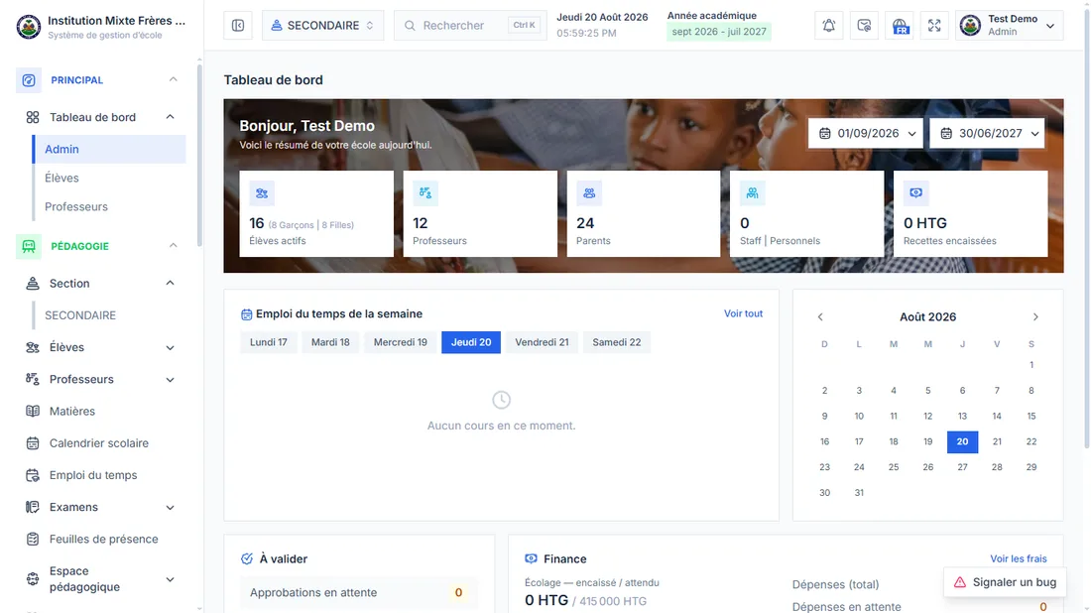Select the Samedi 22 day tab

click(x=617, y=342)
